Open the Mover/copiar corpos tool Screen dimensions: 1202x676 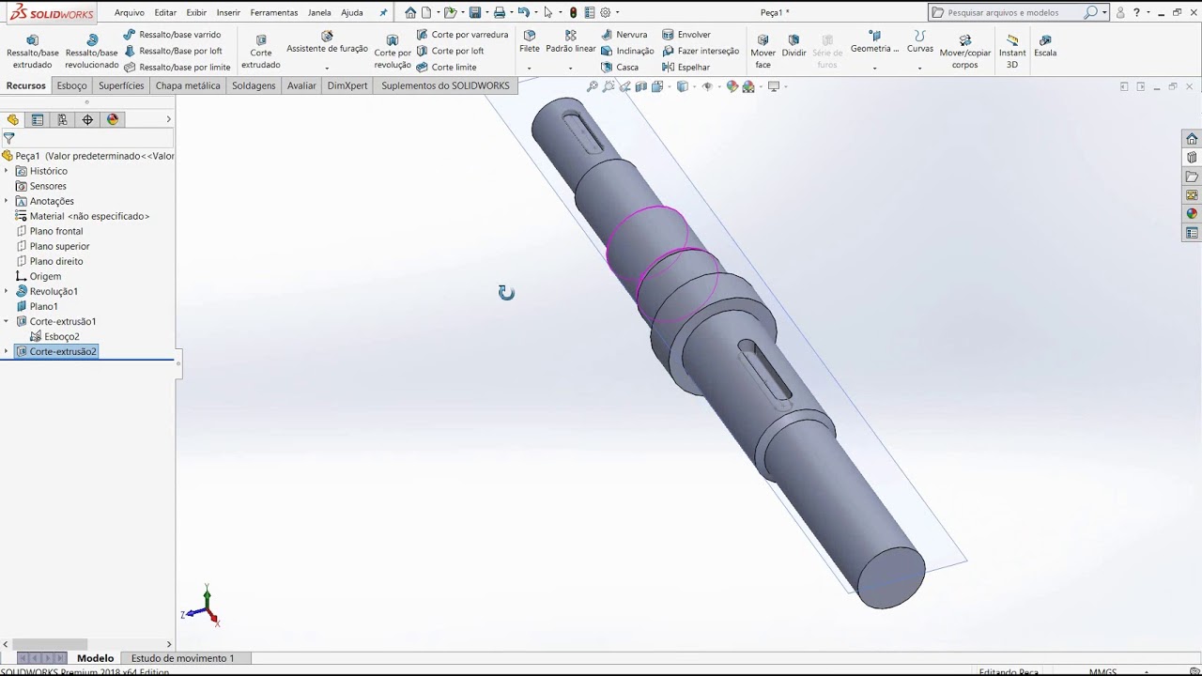965,52
